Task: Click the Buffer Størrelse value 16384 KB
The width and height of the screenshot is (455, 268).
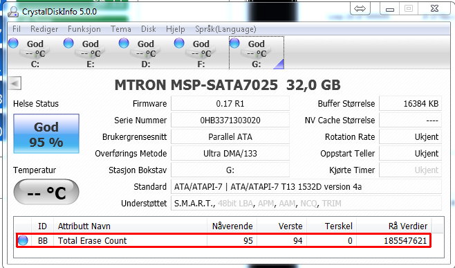Action: 410,103
